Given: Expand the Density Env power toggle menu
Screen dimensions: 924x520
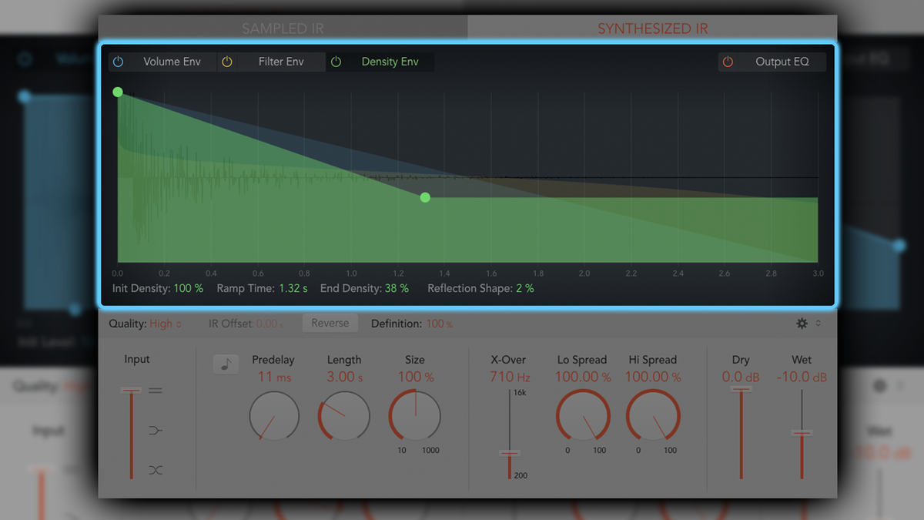Looking at the screenshot, I should [x=336, y=61].
